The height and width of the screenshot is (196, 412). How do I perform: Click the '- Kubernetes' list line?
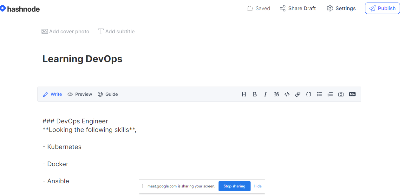pyautogui.click(x=62, y=147)
